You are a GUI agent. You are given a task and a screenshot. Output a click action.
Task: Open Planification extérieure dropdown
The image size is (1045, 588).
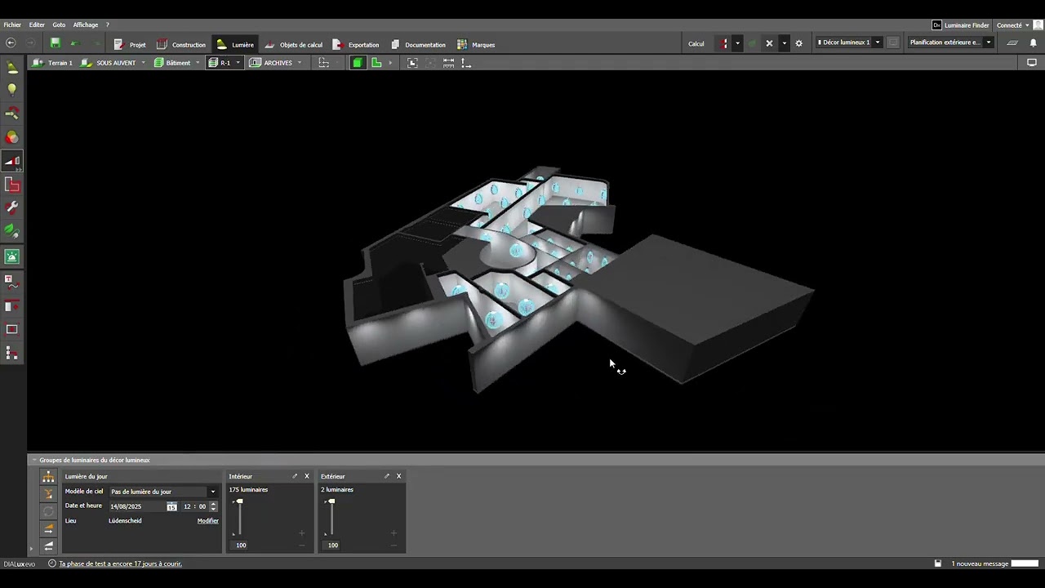point(951,42)
